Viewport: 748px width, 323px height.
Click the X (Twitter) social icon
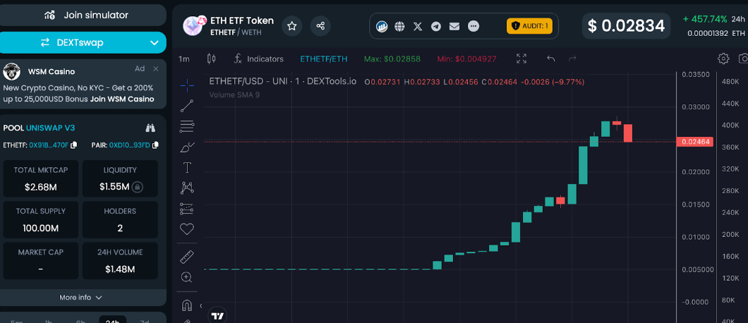[418, 26]
